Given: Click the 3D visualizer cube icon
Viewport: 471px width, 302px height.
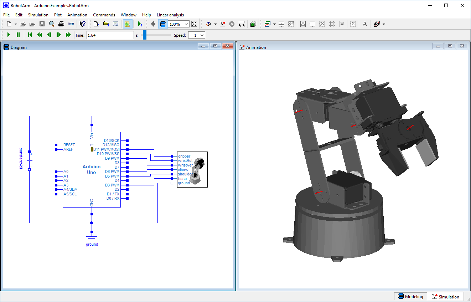Looking at the screenshot, I should (253, 24).
